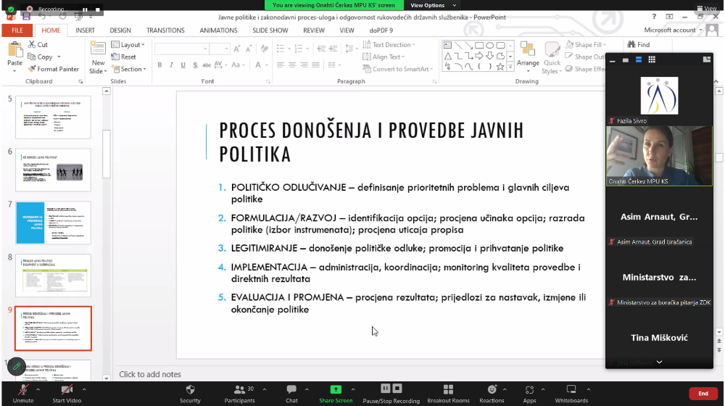The height and width of the screenshot is (406, 725).
Task: Select the star shape in shapes gallery
Action: (x=500, y=67)
